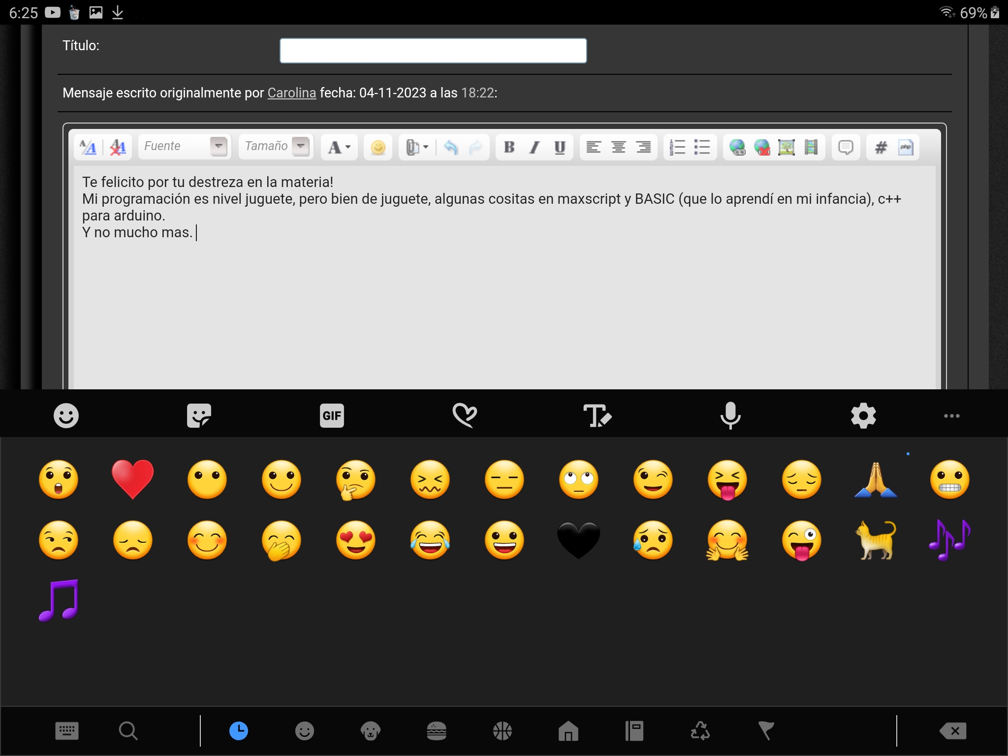Click the insert video filmstrip icon
Screen dimensions: 1008x756
point(811,147)
